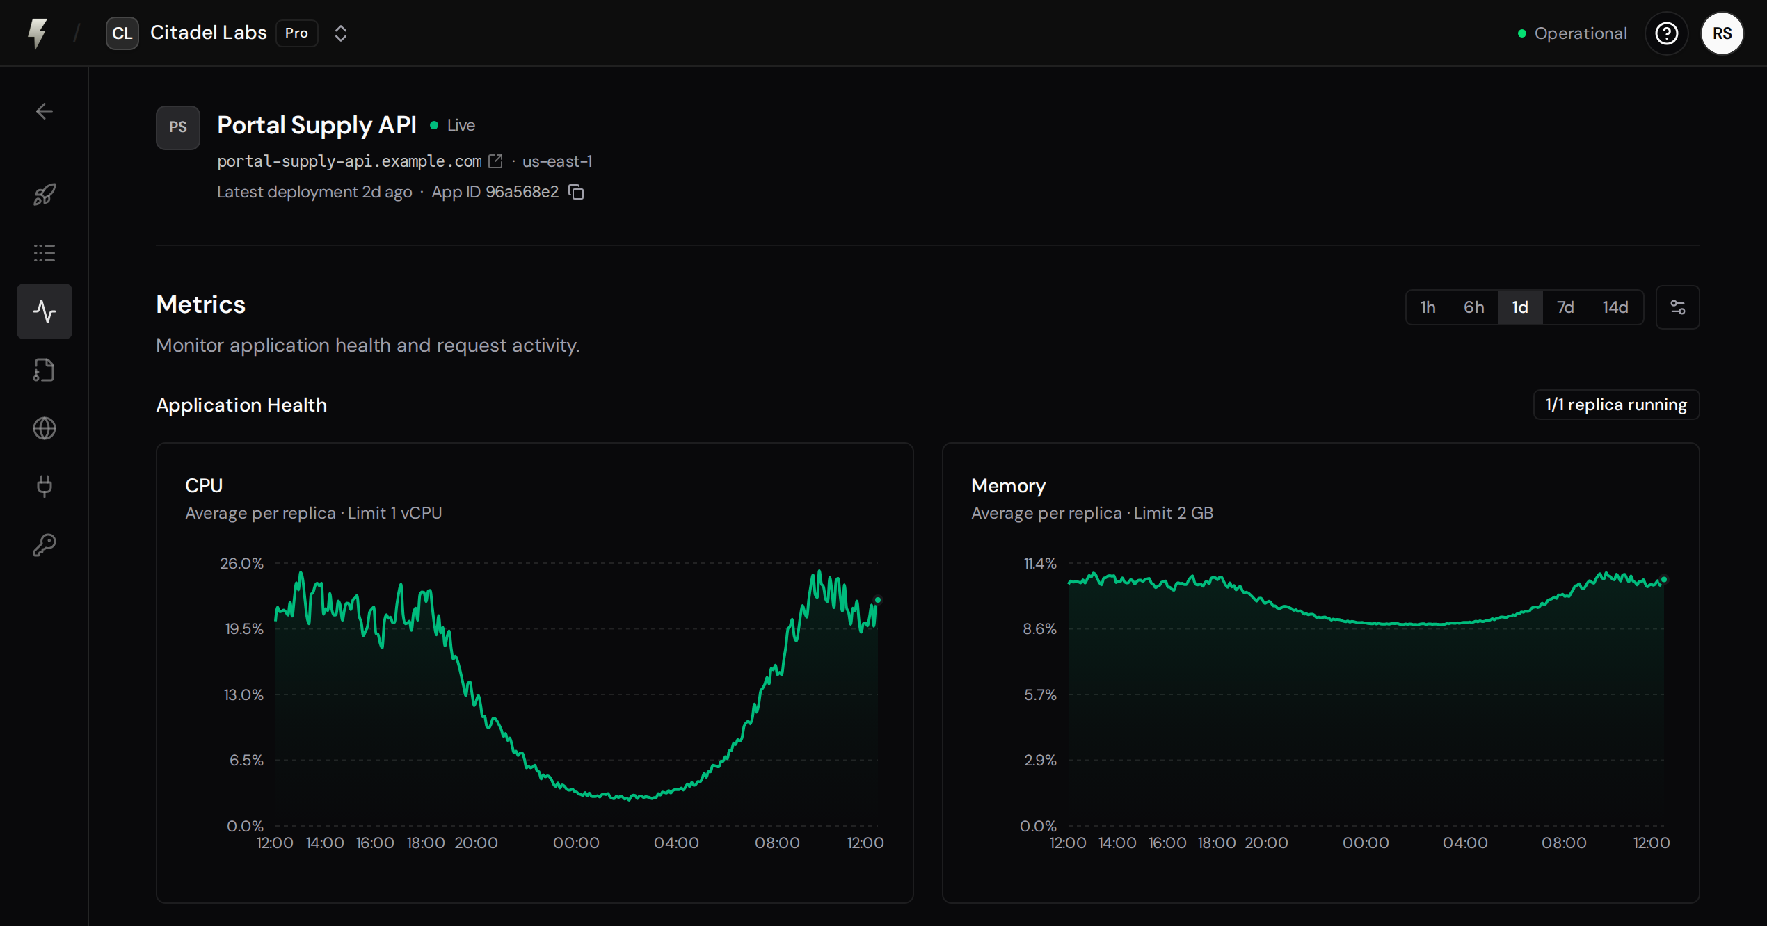The width and height of the screenshot is (1767, 926).
Task: Open the plug integrations sidebar icon
Action: pos(45,487)
